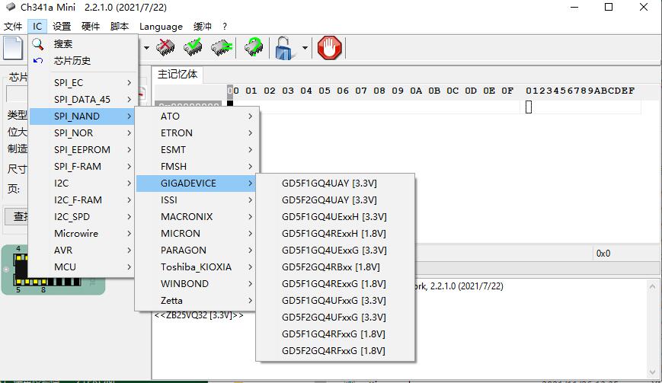
Task: Open the 脚本 (script) menu
Action: tap(120, 26)
